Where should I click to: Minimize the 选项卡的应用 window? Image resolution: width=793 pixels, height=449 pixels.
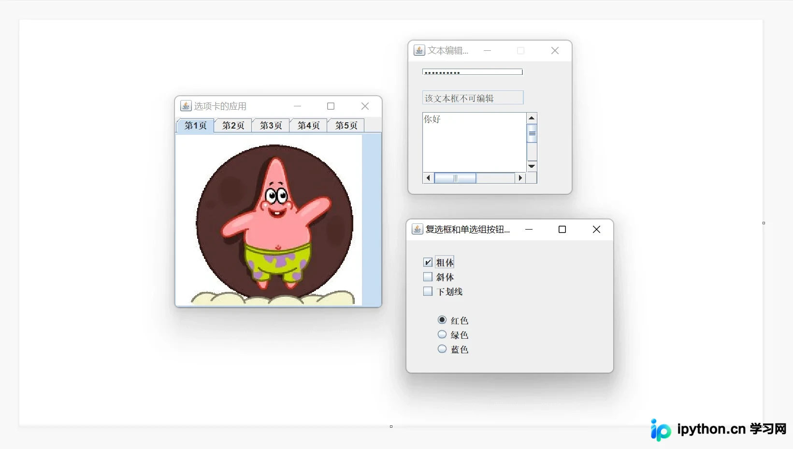(297, 106)
